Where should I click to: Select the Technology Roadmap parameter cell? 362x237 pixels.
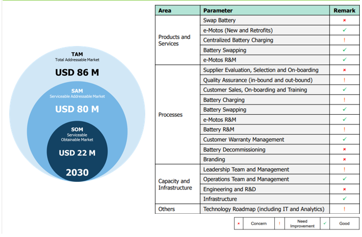coord(265,209)
